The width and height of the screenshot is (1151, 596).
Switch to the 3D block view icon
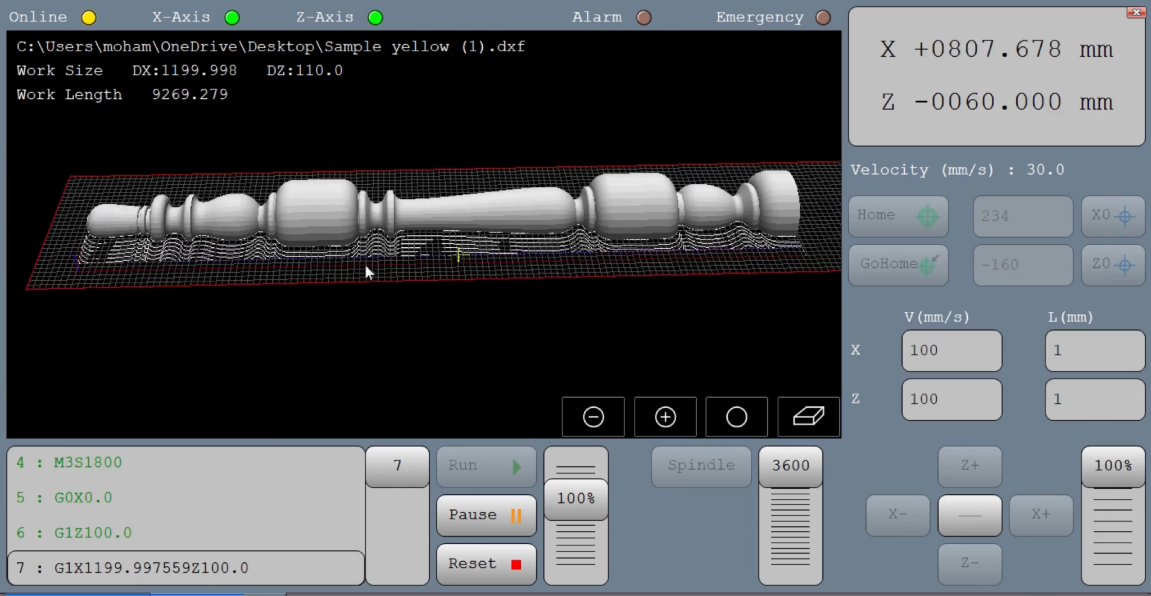(809, 417)
